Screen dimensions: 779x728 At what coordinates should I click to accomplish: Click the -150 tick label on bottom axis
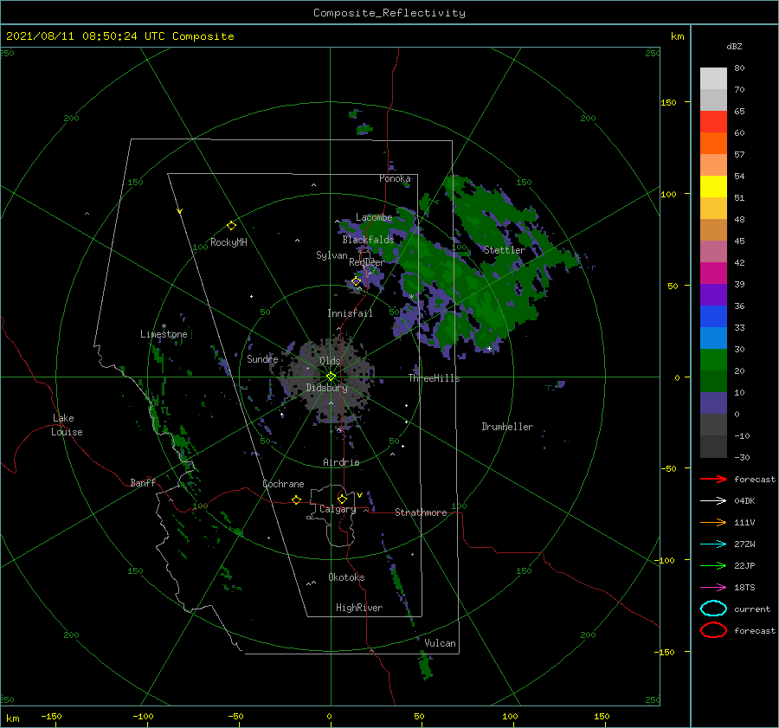click(51, 716)
